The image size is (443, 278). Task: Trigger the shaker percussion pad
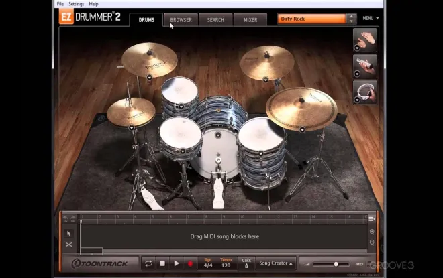click(x=364, y=66)
